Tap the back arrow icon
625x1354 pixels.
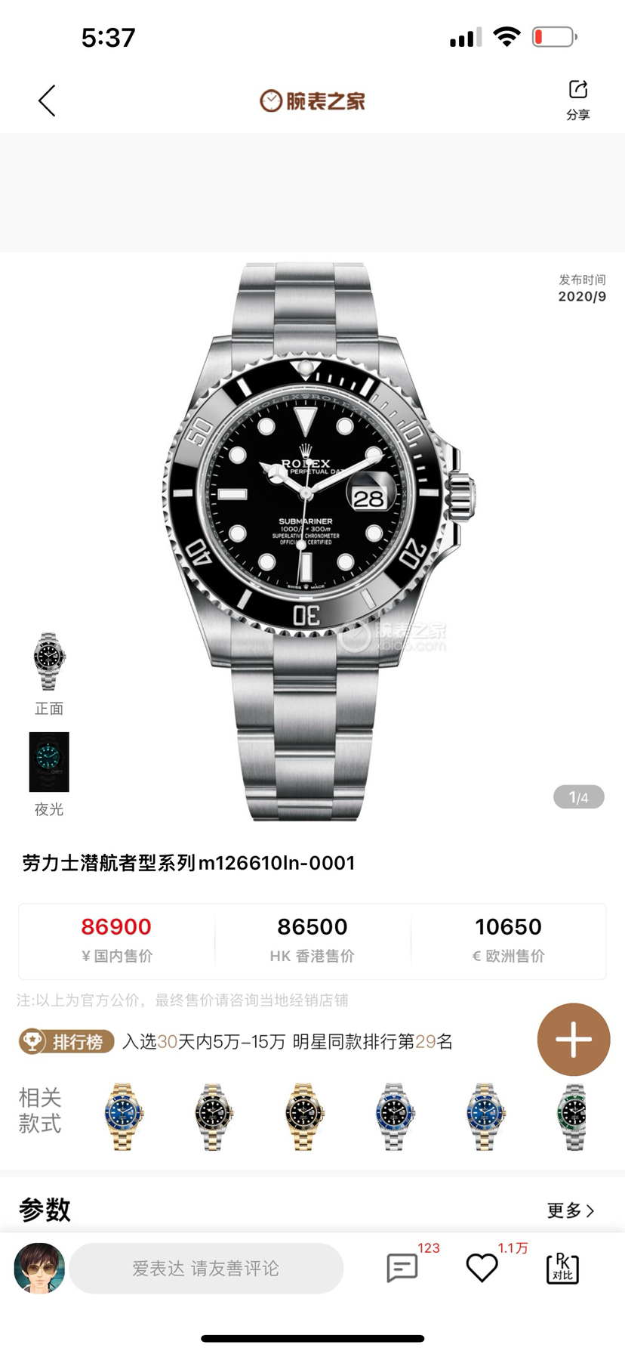point(47,100)
